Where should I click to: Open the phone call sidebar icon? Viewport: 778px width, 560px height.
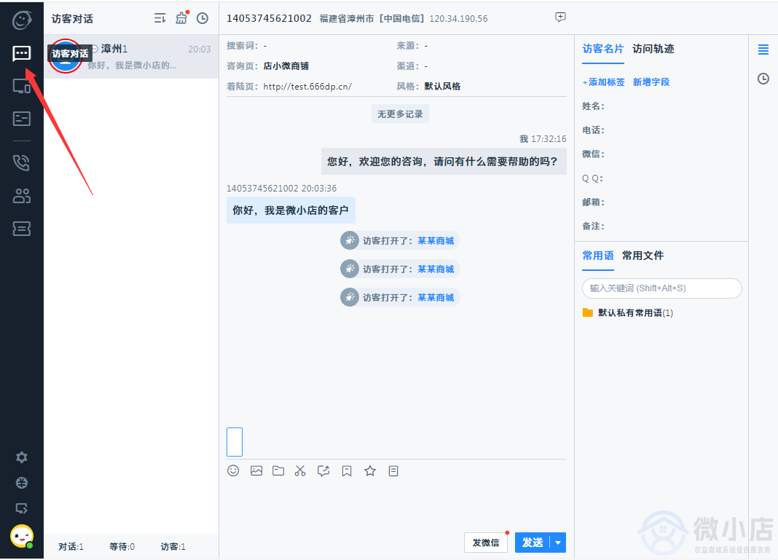click(21, 162)
